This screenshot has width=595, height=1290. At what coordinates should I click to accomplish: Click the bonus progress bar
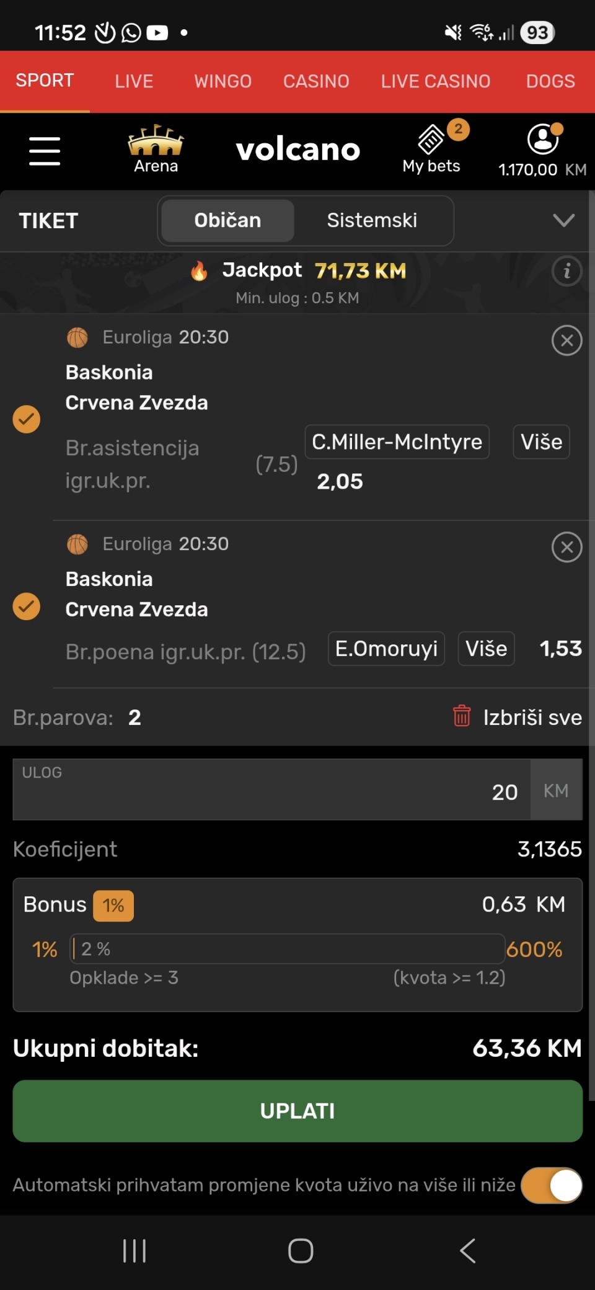[x=288, y=949]
